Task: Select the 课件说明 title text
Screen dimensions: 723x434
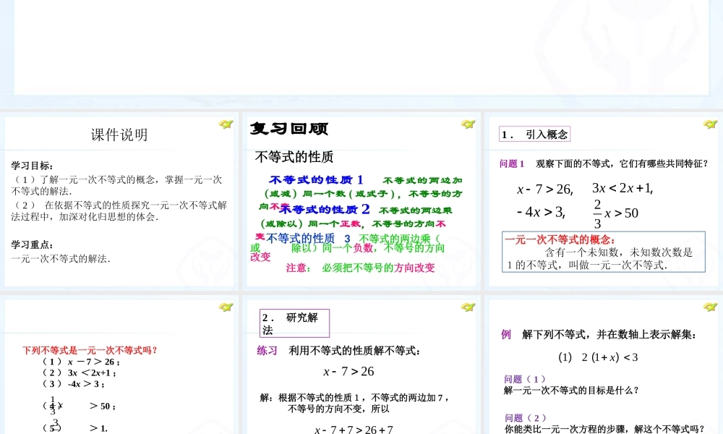Action: pyautogui.click(x=119, y=135)
